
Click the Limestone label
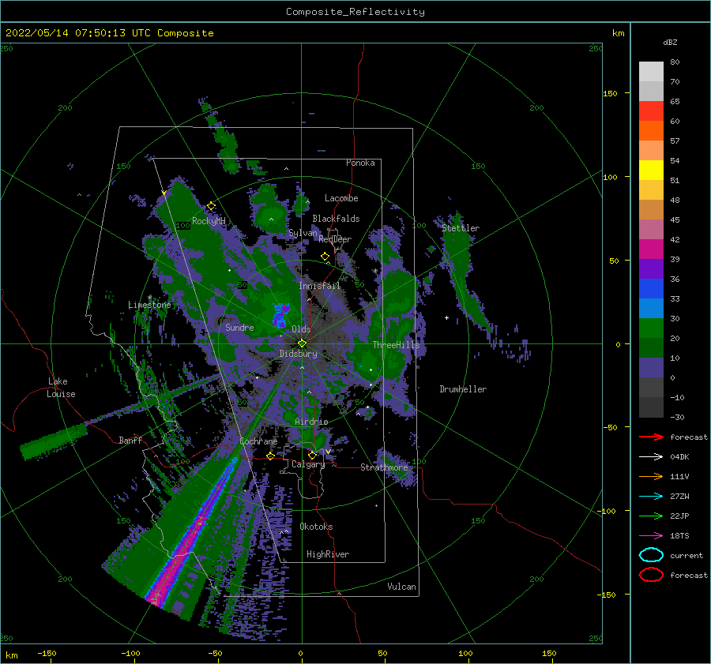149,305
